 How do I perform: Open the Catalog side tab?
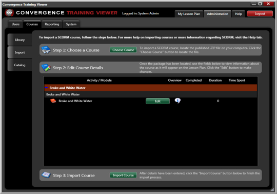tap(20, 65)
